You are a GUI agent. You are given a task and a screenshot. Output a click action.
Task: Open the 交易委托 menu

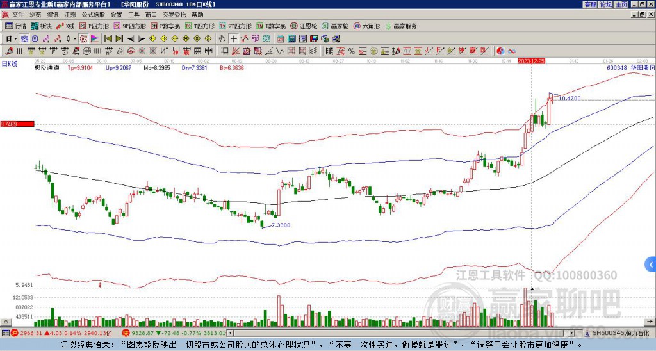[174, 15]
